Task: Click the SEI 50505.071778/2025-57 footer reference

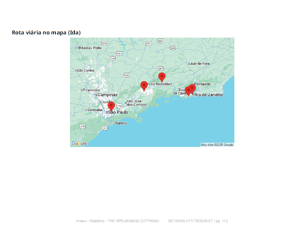Action: (198, 221)
